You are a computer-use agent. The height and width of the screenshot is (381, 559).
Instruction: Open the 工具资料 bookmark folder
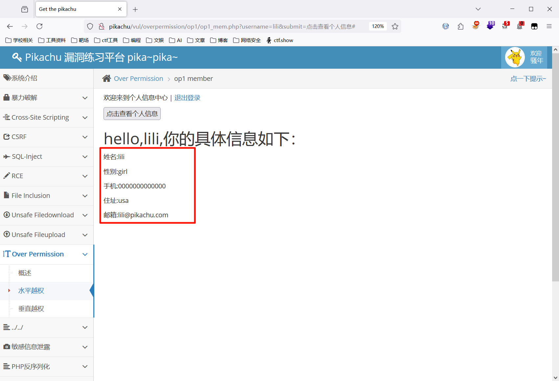(52, 40)
